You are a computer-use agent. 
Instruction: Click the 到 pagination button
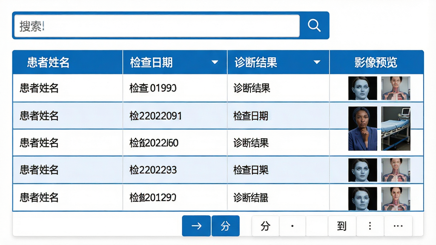pos(342,226)
